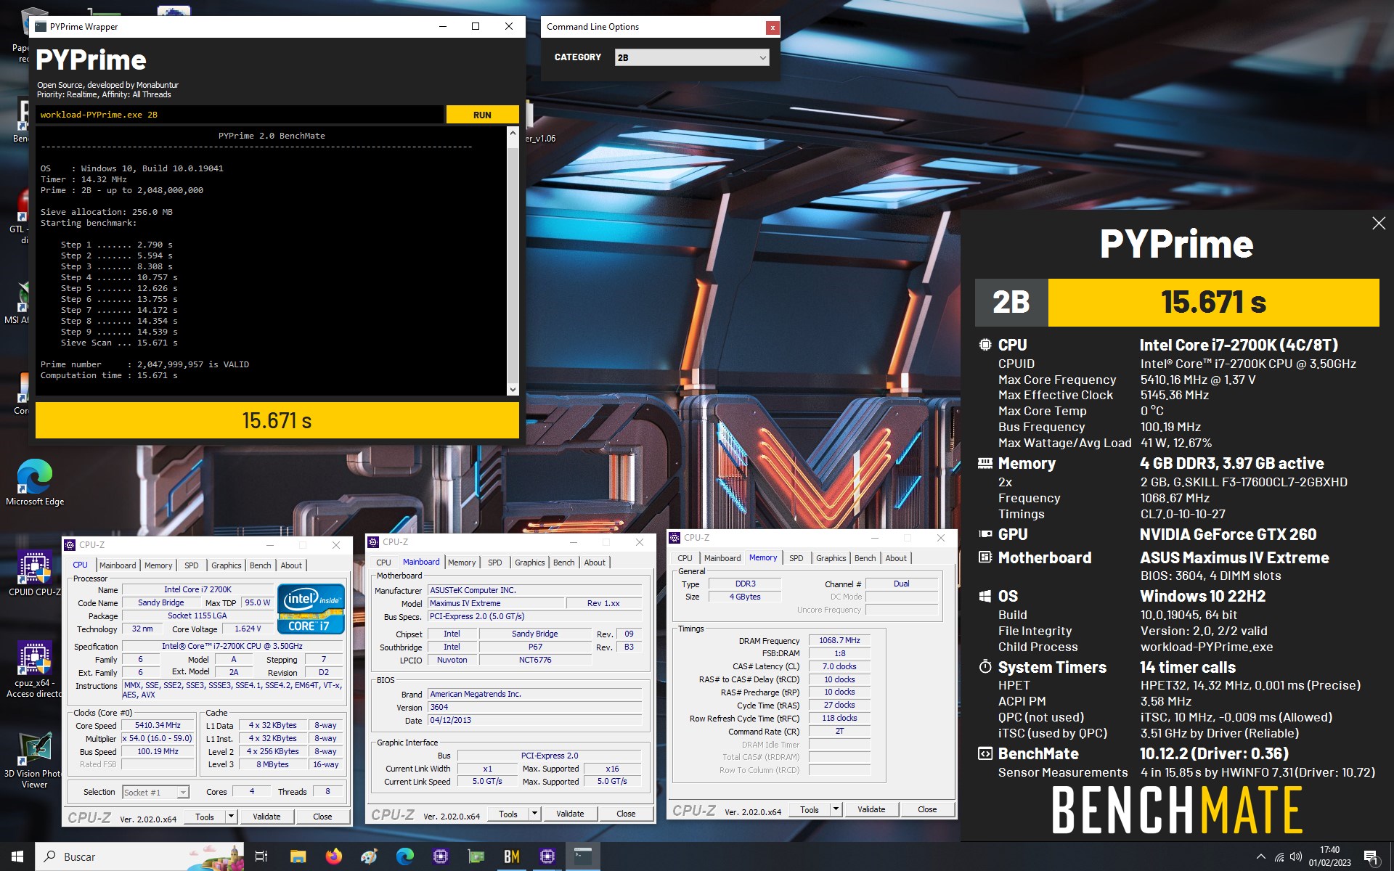This screenshot has width=1394, height=871.
Task: Close the BenchMate PYPrime result panel
Action: click(1379, 224)
